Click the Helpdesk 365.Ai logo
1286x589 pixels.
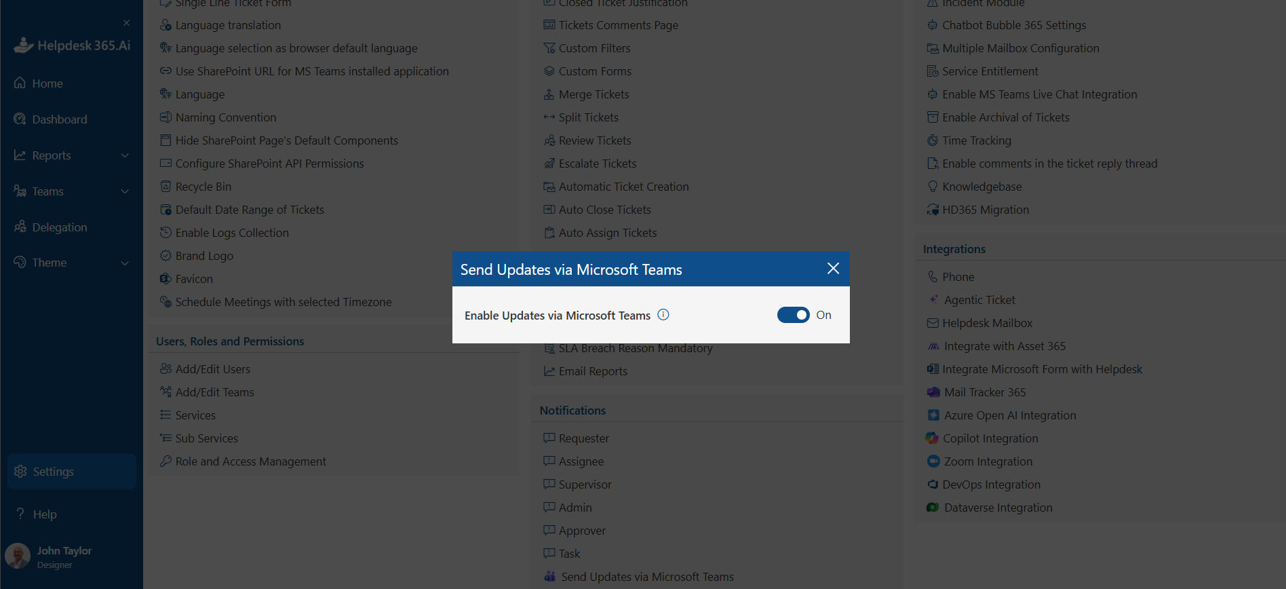pyautogui.click(x=72, y=45)
